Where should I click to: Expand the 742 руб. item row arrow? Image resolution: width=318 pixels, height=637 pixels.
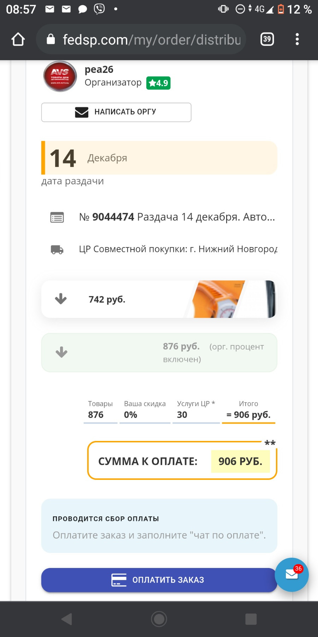(x=61, y=299)
